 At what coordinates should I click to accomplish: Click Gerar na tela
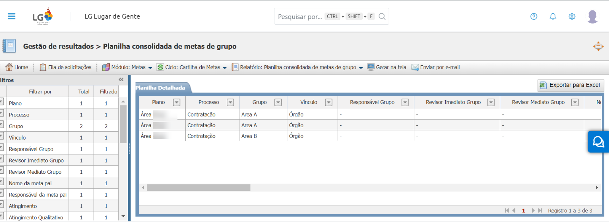(387, 67)
